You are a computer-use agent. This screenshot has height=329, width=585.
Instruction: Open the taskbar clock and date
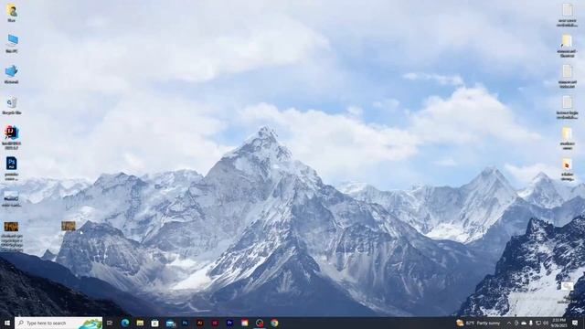[x=558, y=323]
